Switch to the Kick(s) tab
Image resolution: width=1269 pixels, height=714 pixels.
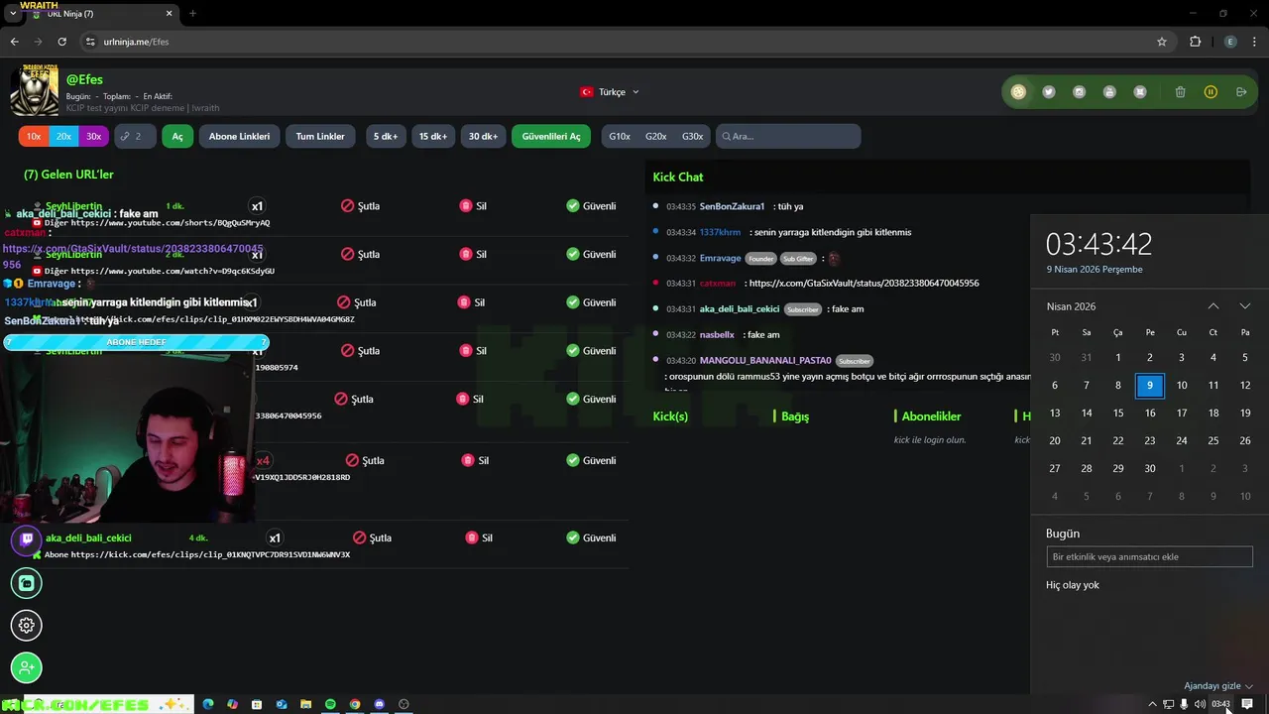670,416
